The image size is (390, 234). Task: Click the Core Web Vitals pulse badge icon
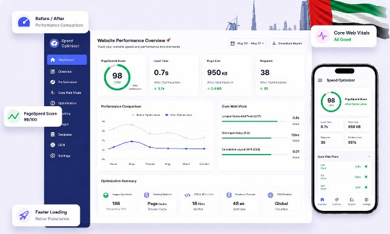(x=323, y=36)
